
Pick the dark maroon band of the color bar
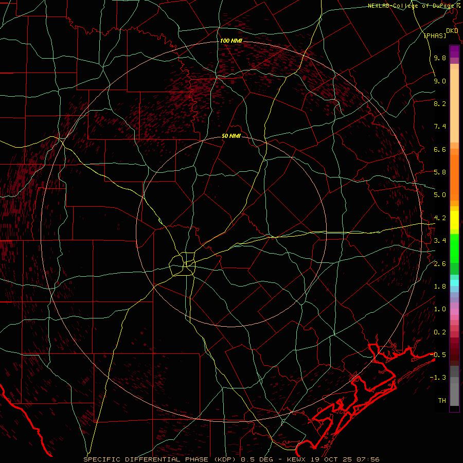(454, 352)
